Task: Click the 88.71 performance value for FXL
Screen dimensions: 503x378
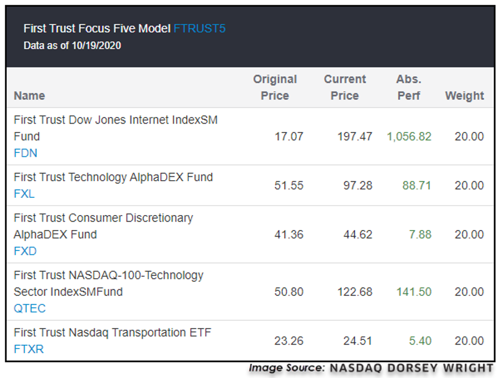Action: pyautogui.click(x=417, y=186)
